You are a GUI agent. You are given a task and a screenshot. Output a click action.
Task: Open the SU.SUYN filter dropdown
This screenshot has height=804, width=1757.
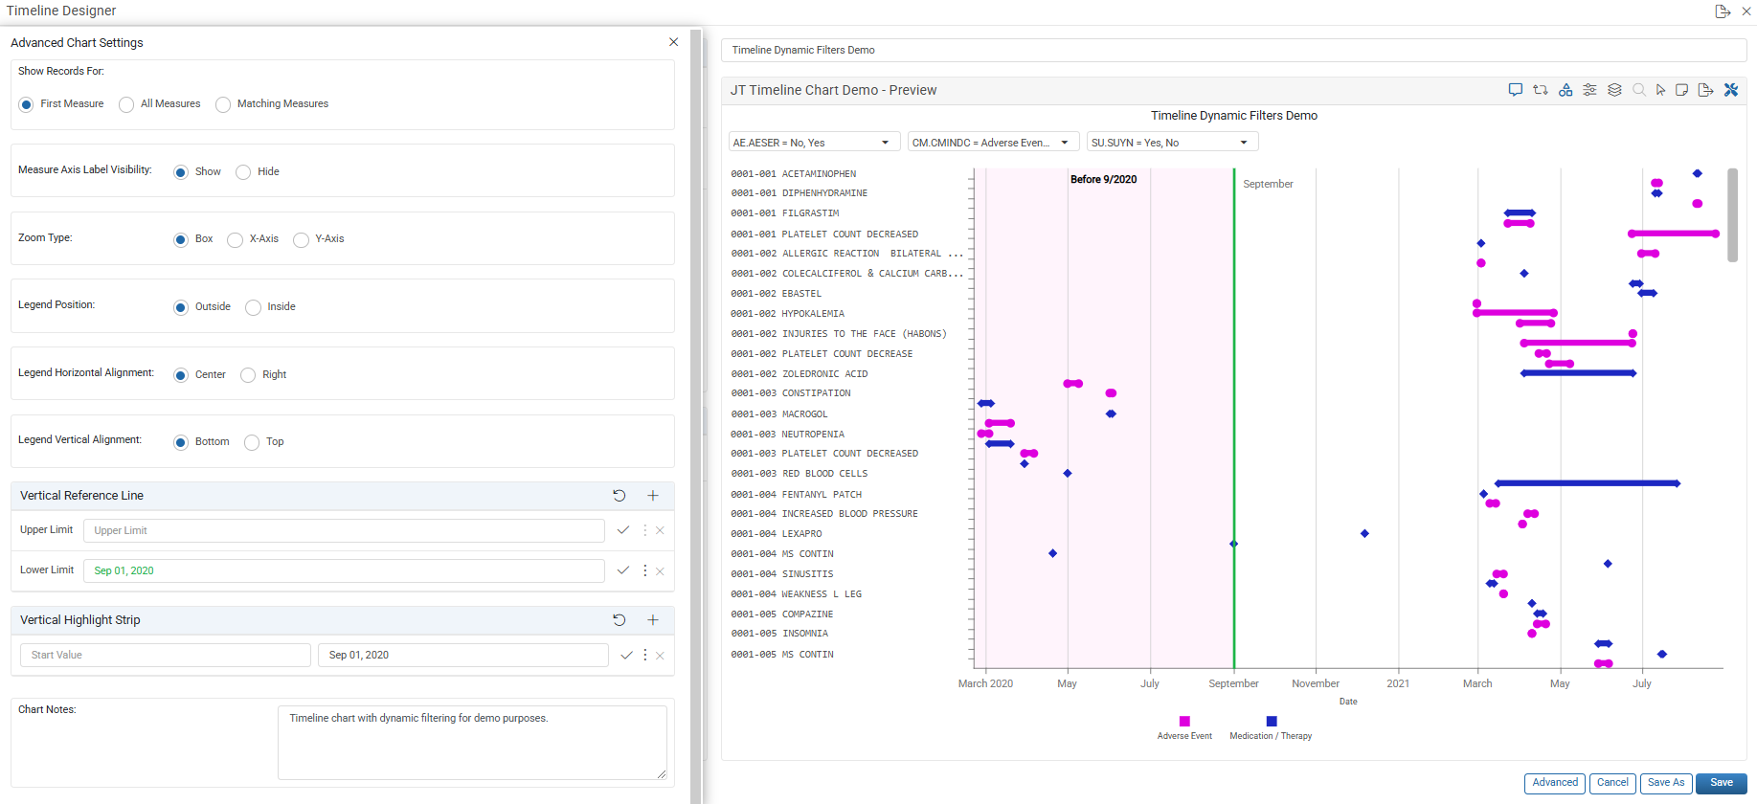(1173, 143)
